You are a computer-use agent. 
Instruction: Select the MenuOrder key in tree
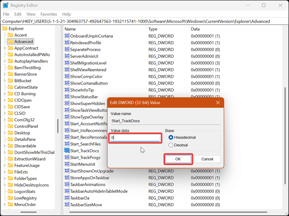coord(25,204)
